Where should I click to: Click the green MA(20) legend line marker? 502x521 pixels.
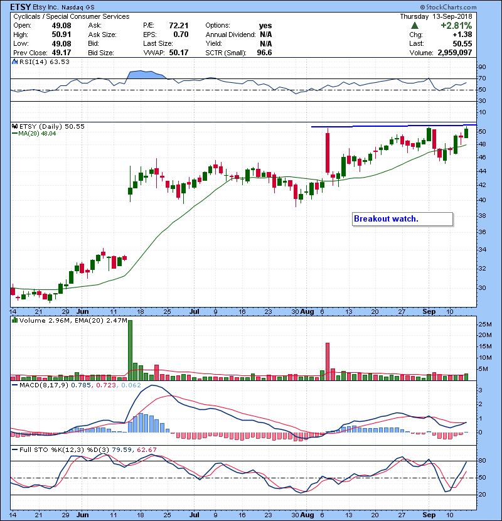tap(14, 134)
